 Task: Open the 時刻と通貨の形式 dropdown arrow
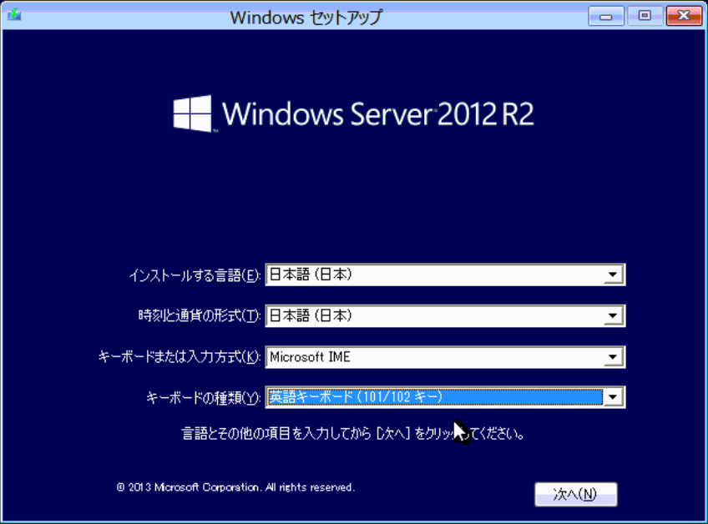tap(613, 316)
